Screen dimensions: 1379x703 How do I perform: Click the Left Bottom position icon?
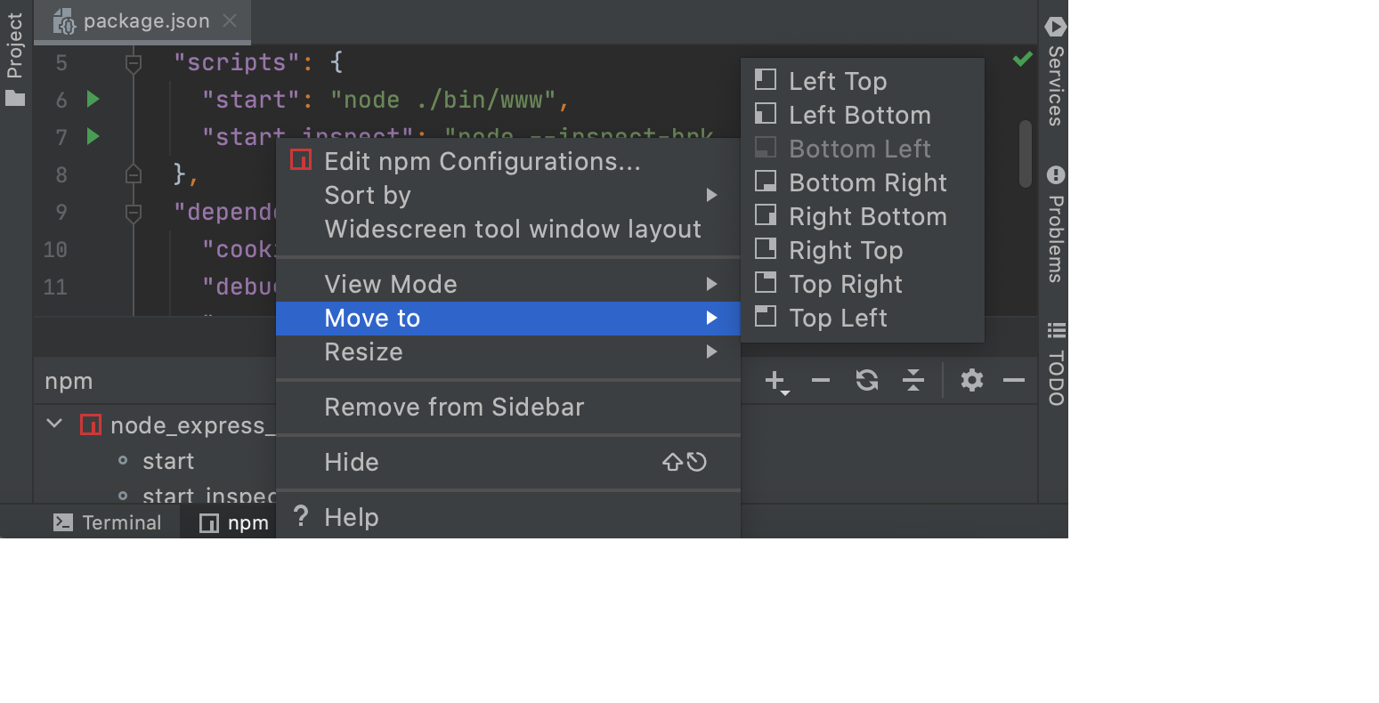pos(766,113)
